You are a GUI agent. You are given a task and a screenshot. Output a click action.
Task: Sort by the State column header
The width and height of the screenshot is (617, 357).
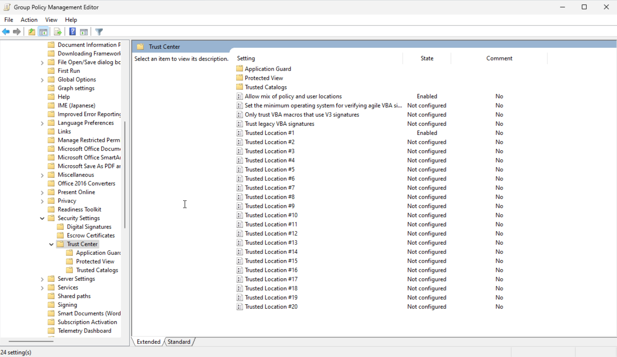[x=427, y=58]
